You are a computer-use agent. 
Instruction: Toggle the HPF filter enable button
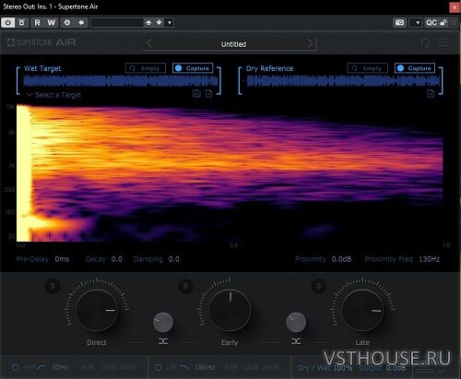[x=15, y=367]
